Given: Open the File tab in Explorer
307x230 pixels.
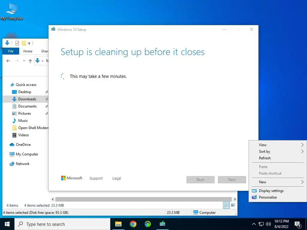Looking at the screenshot, I should pos(11,51).
